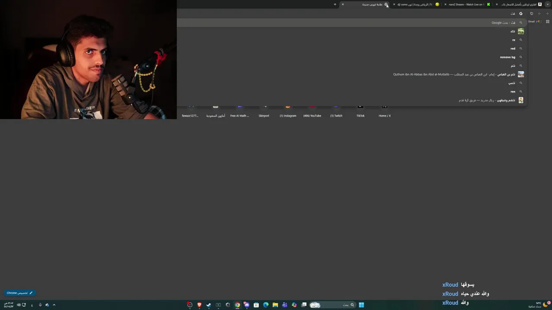Reload the page with refresh icon

(x=532, y=14)
